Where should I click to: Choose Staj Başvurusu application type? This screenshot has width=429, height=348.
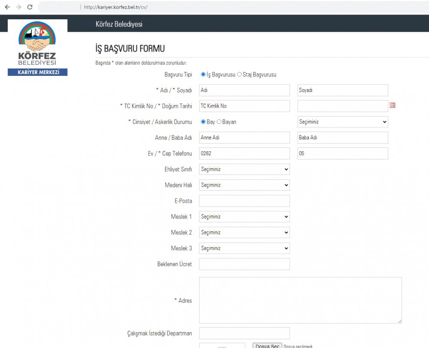(x=239, y=75)
